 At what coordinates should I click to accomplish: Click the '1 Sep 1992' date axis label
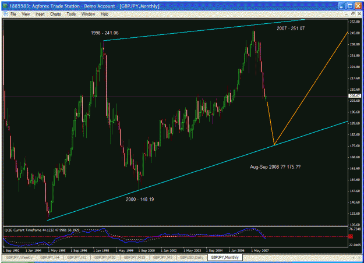(x=12, y=250)
